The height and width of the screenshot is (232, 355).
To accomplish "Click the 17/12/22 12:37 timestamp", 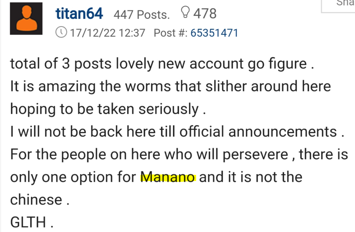I will point(108,33).
